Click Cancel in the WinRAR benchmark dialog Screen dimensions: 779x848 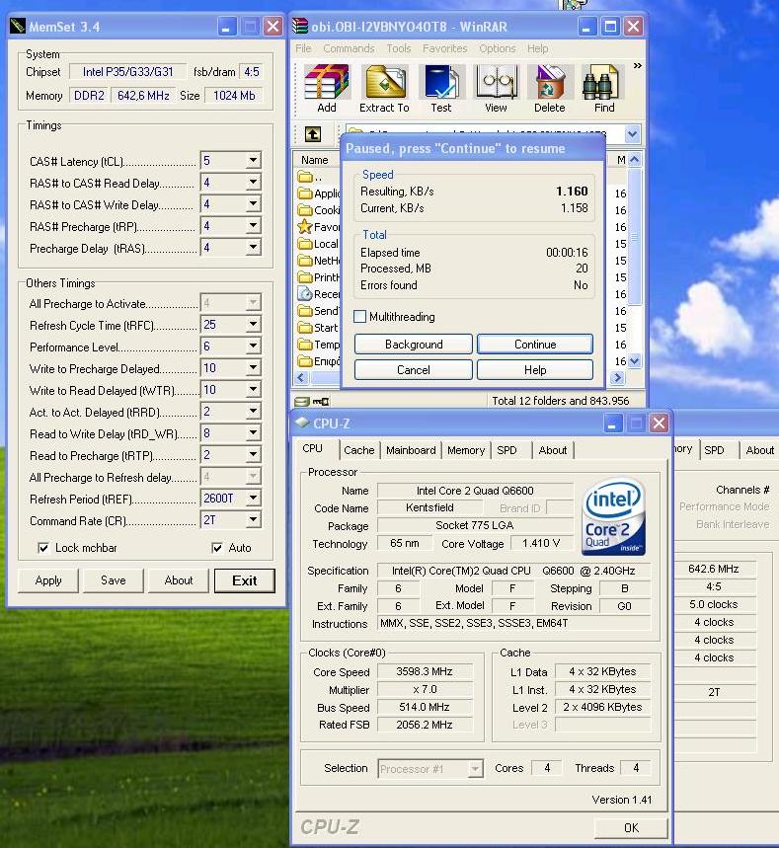pos(414,370)
